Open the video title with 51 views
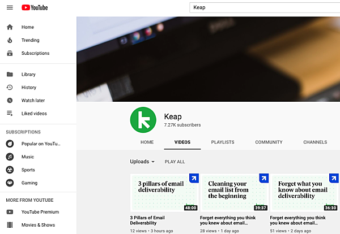Screen dimensions: 340x234 297,220
